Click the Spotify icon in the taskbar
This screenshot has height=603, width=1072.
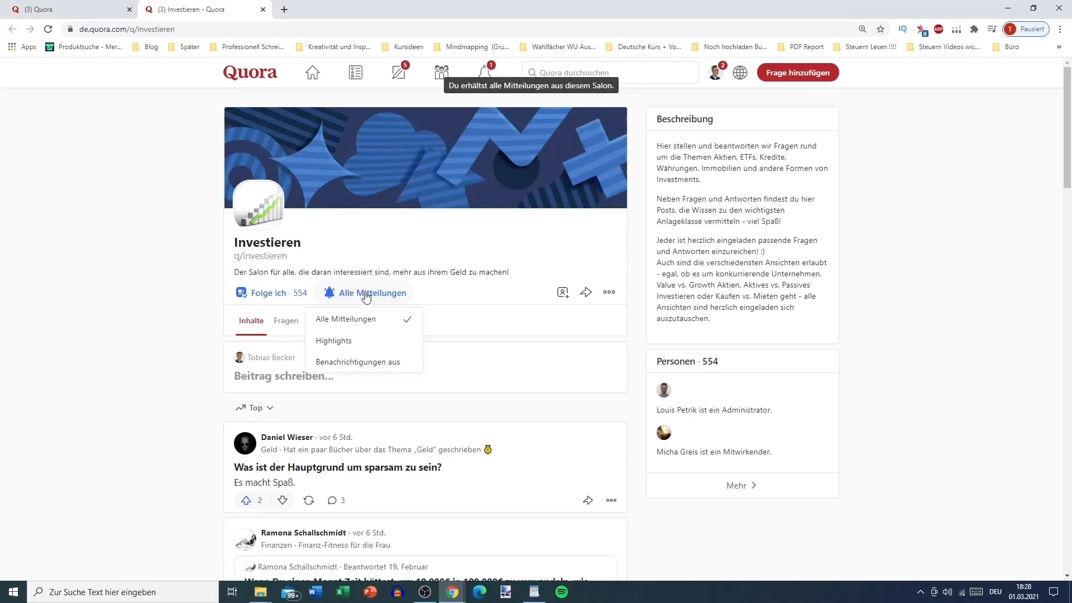pos(562,592)
